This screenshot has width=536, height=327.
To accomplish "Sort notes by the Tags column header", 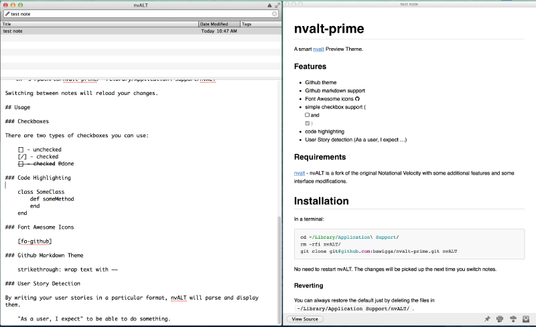I will pos(261,24).
